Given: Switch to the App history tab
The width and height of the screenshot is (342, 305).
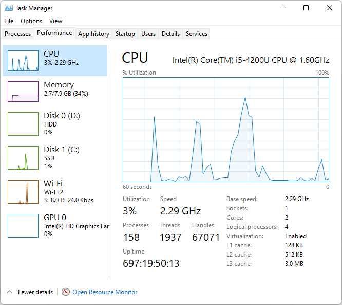Looking at the screenshot, I should point(93,34).
